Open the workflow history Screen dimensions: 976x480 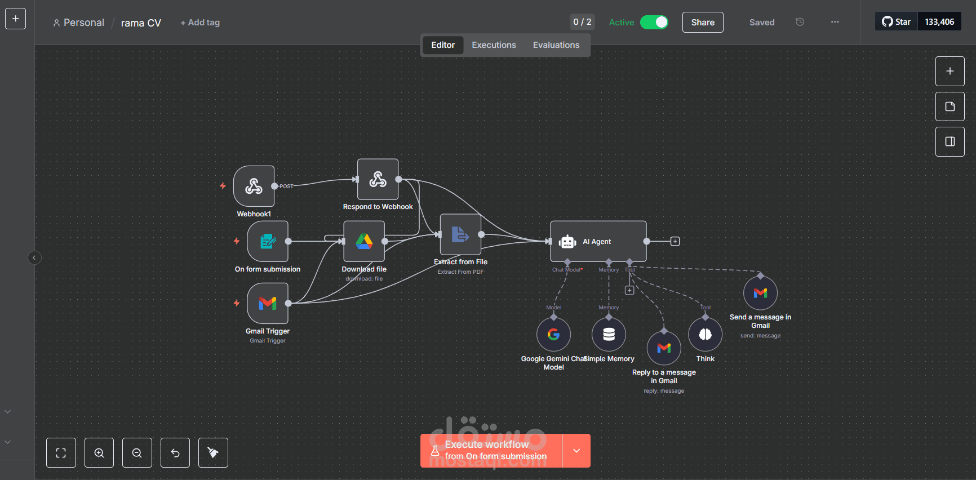pos(800,22)
